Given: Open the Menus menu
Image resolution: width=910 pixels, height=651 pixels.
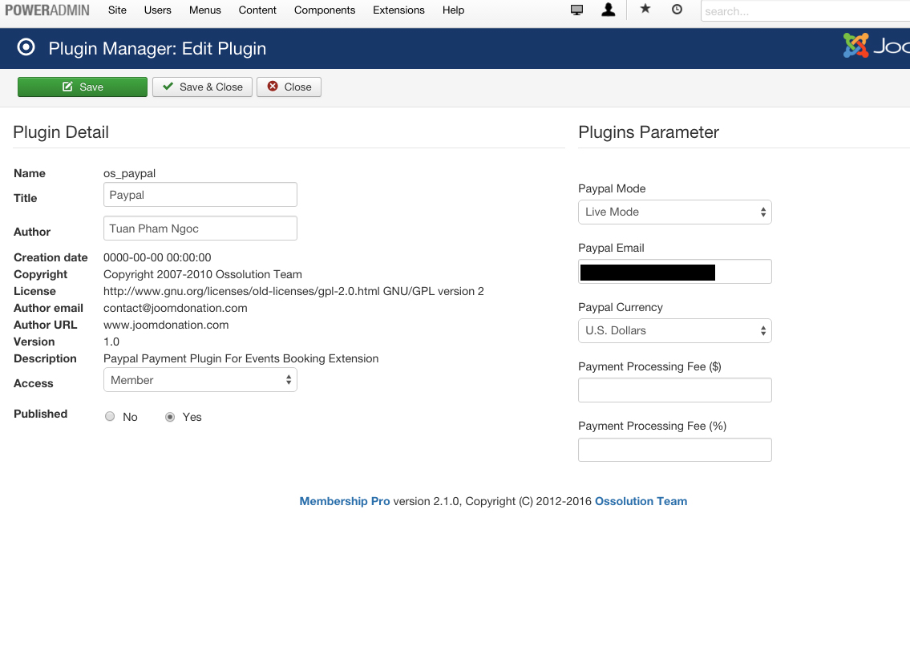Looking at the screenshot, I should [205, 10].
